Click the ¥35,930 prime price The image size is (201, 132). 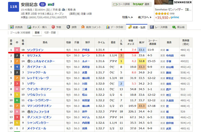[167, 17]
